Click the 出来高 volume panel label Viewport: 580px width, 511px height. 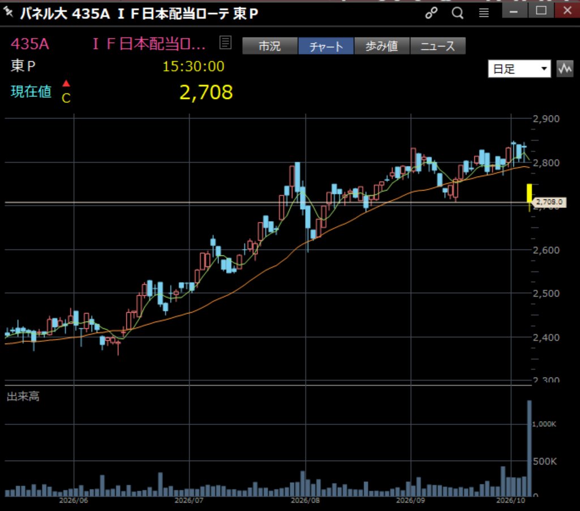pos(23,396)
